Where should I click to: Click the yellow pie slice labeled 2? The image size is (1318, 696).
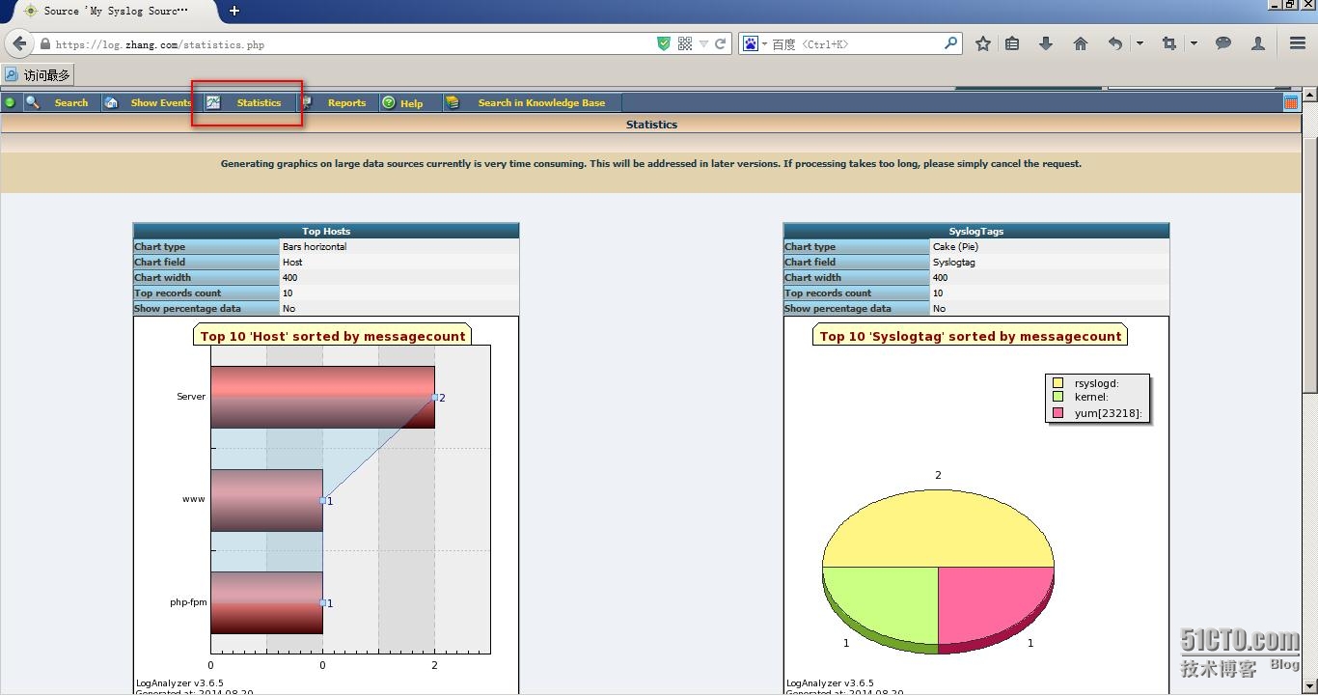[x=938, y=528]
